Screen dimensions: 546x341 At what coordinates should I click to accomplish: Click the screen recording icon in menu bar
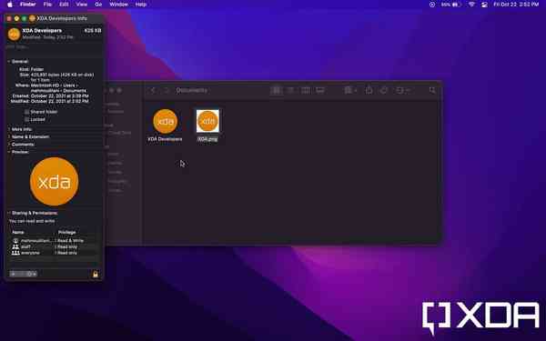(432, 5)
